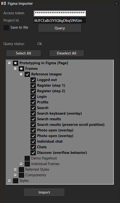The height and width of the screenshot is (203, 120).
Task: Collapse the Prototyping in Figma page node
Action: 9,63
